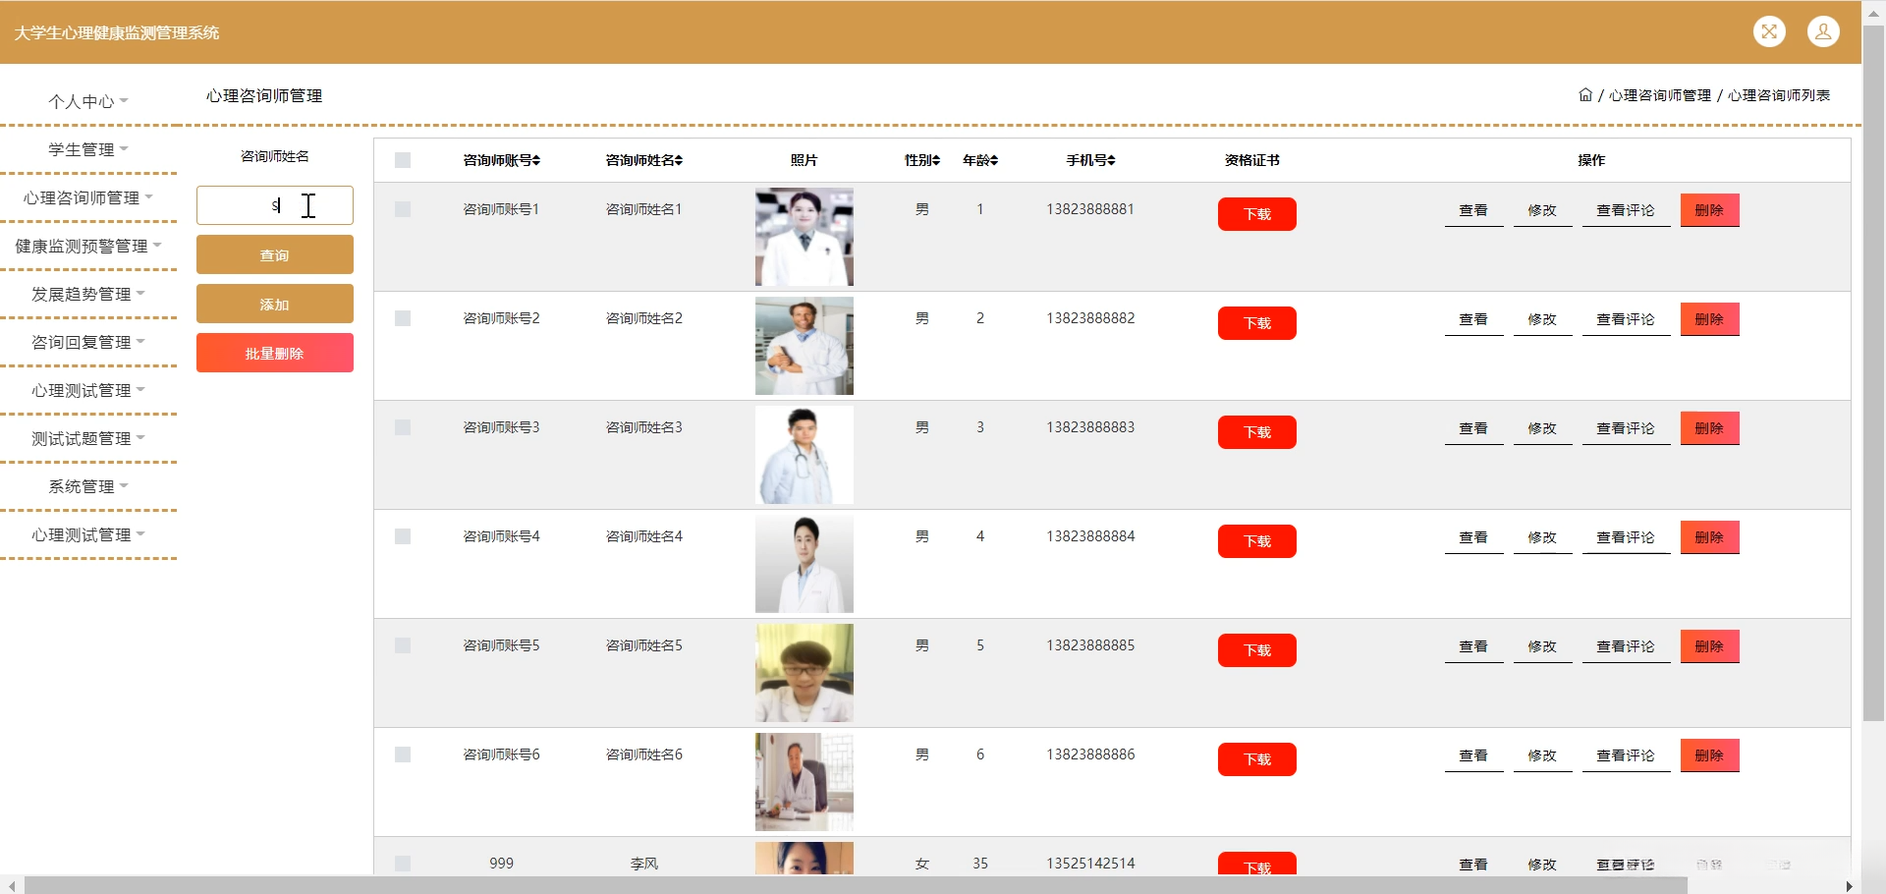Image resolution: width=1886 pixels, height=894 pixels.
Task: Click 修改 for 咨询师账号1
Action: click(1542, 210)
